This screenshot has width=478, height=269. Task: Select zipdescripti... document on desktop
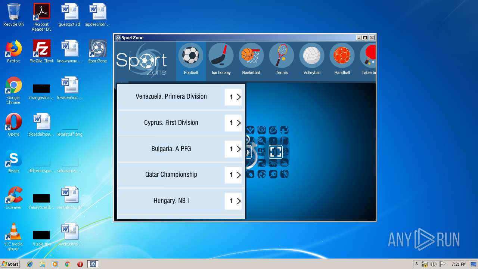tap(97, 15)
